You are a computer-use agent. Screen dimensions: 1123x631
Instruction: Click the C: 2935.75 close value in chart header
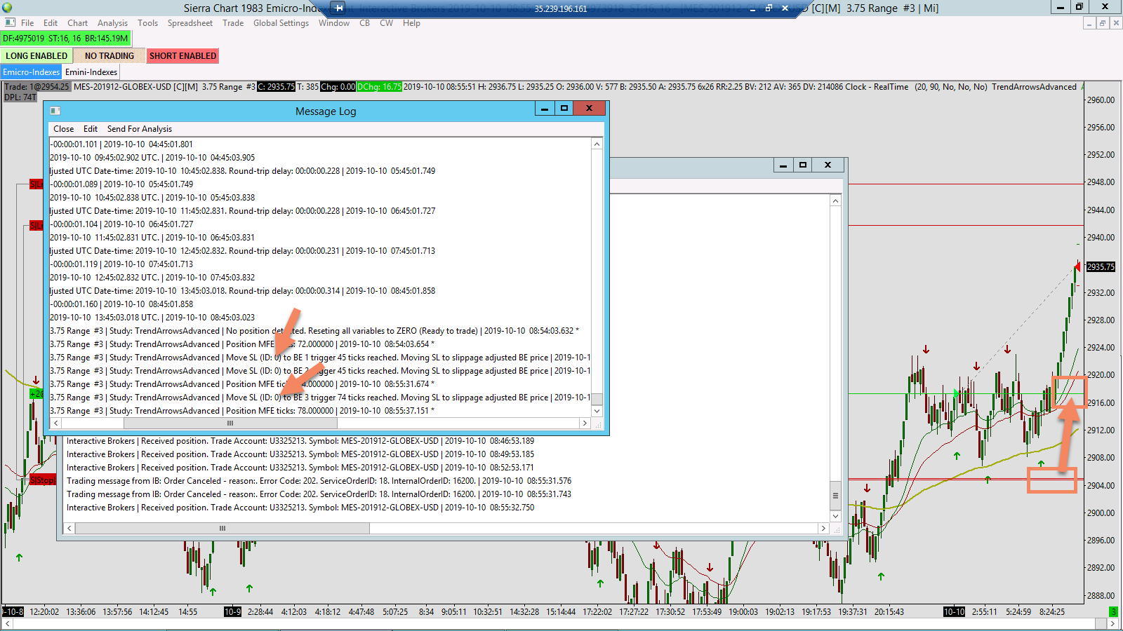[x=276, y=87]
